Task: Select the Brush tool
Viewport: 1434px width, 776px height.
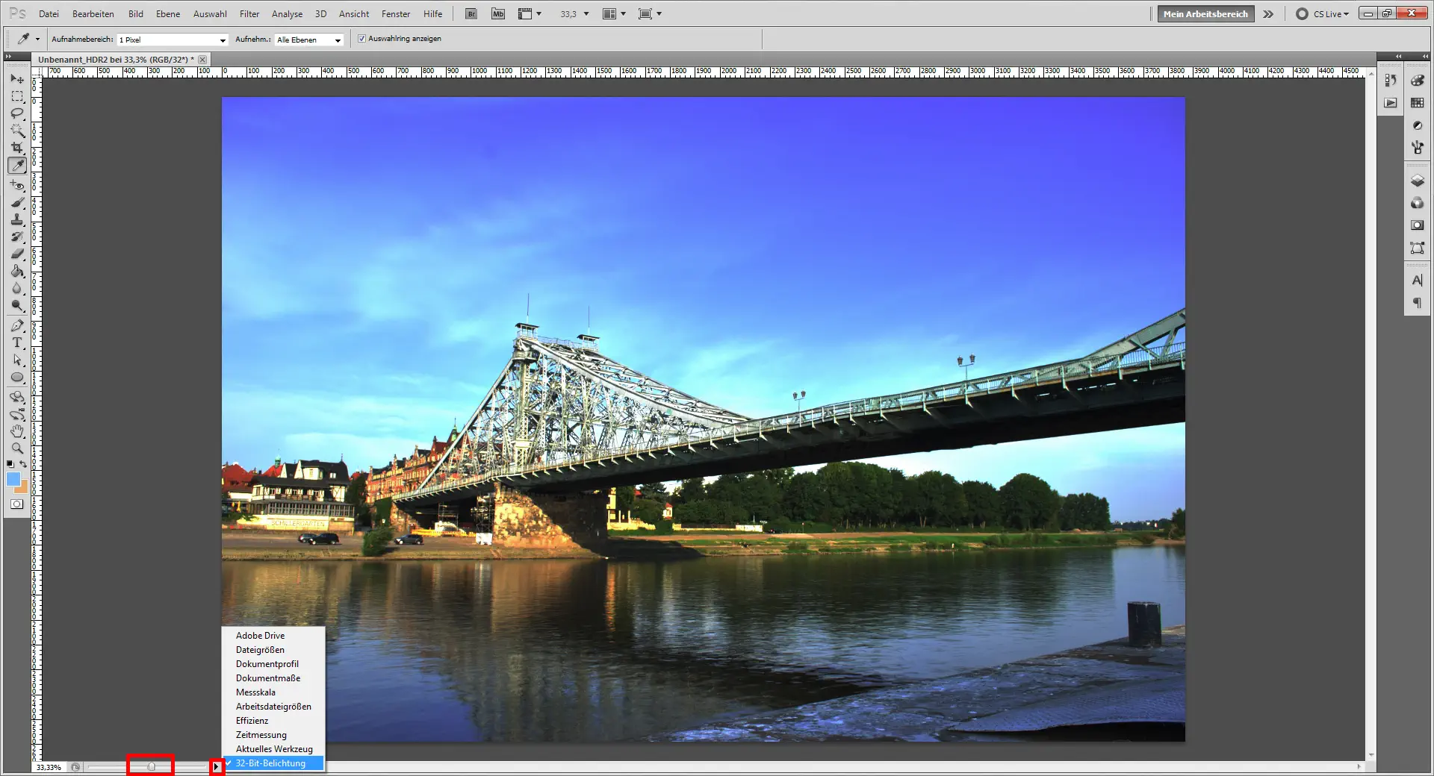Action: coord(16,202)
